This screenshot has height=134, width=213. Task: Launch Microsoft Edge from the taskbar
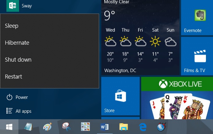click(x=142, y=127)
